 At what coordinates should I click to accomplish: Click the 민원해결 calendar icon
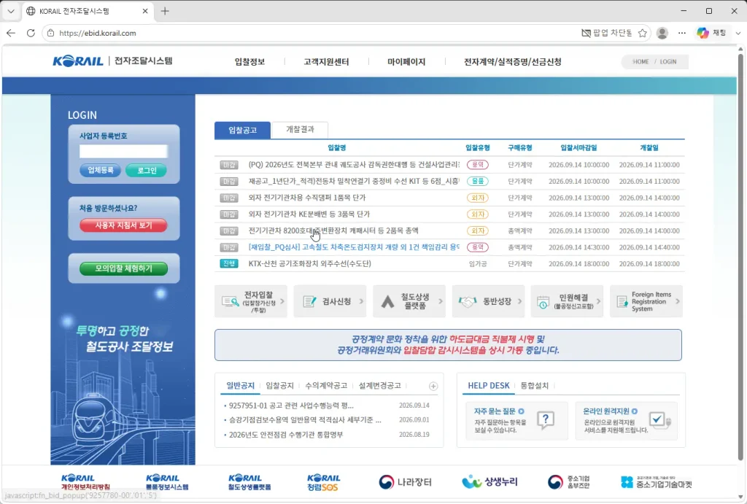coord(543,302)
